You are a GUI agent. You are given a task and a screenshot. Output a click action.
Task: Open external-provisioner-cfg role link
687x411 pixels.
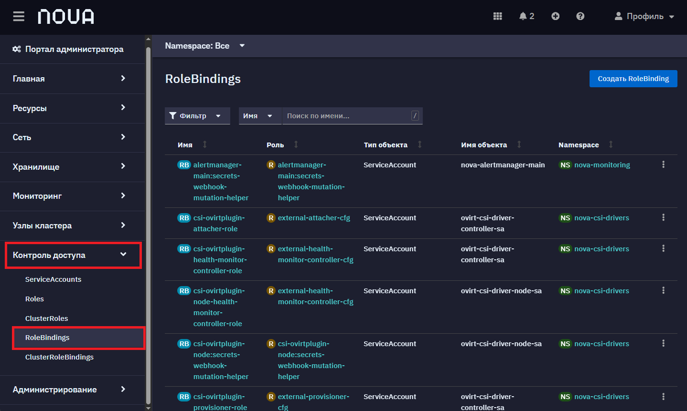pyautogui.click(x=313, y=402)
